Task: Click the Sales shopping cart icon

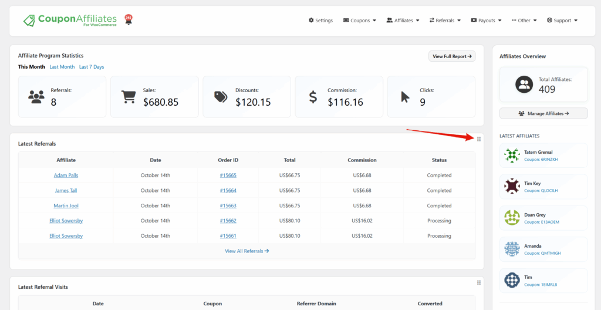Action: click(x=129, y=97)
